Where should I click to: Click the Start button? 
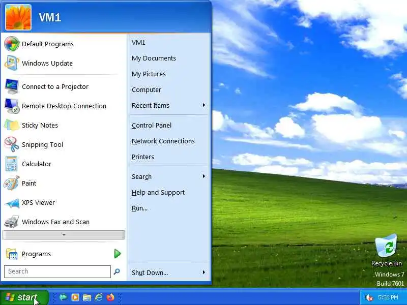point(24,297)
